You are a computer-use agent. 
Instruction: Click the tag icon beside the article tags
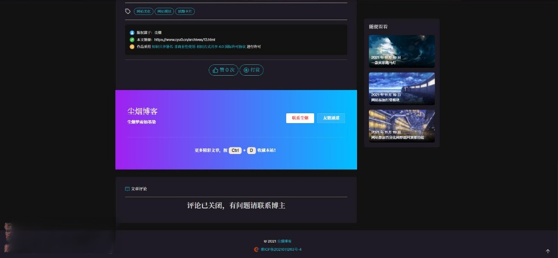pyautogui.click(x=128, y=11)
